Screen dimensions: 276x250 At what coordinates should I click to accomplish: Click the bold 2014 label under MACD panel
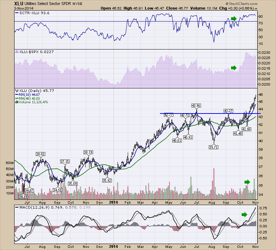(113, 247)
